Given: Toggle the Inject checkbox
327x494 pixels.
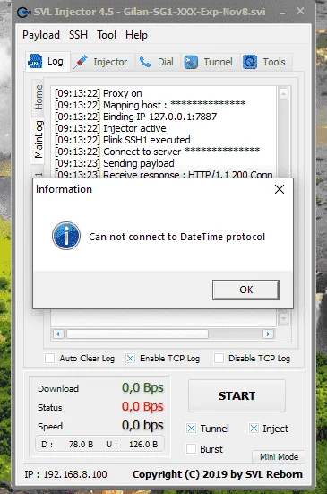Looking at the screenshot, I should 254,429.
